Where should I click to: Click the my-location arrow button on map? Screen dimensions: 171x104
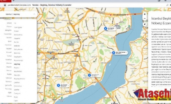(145, 24)
